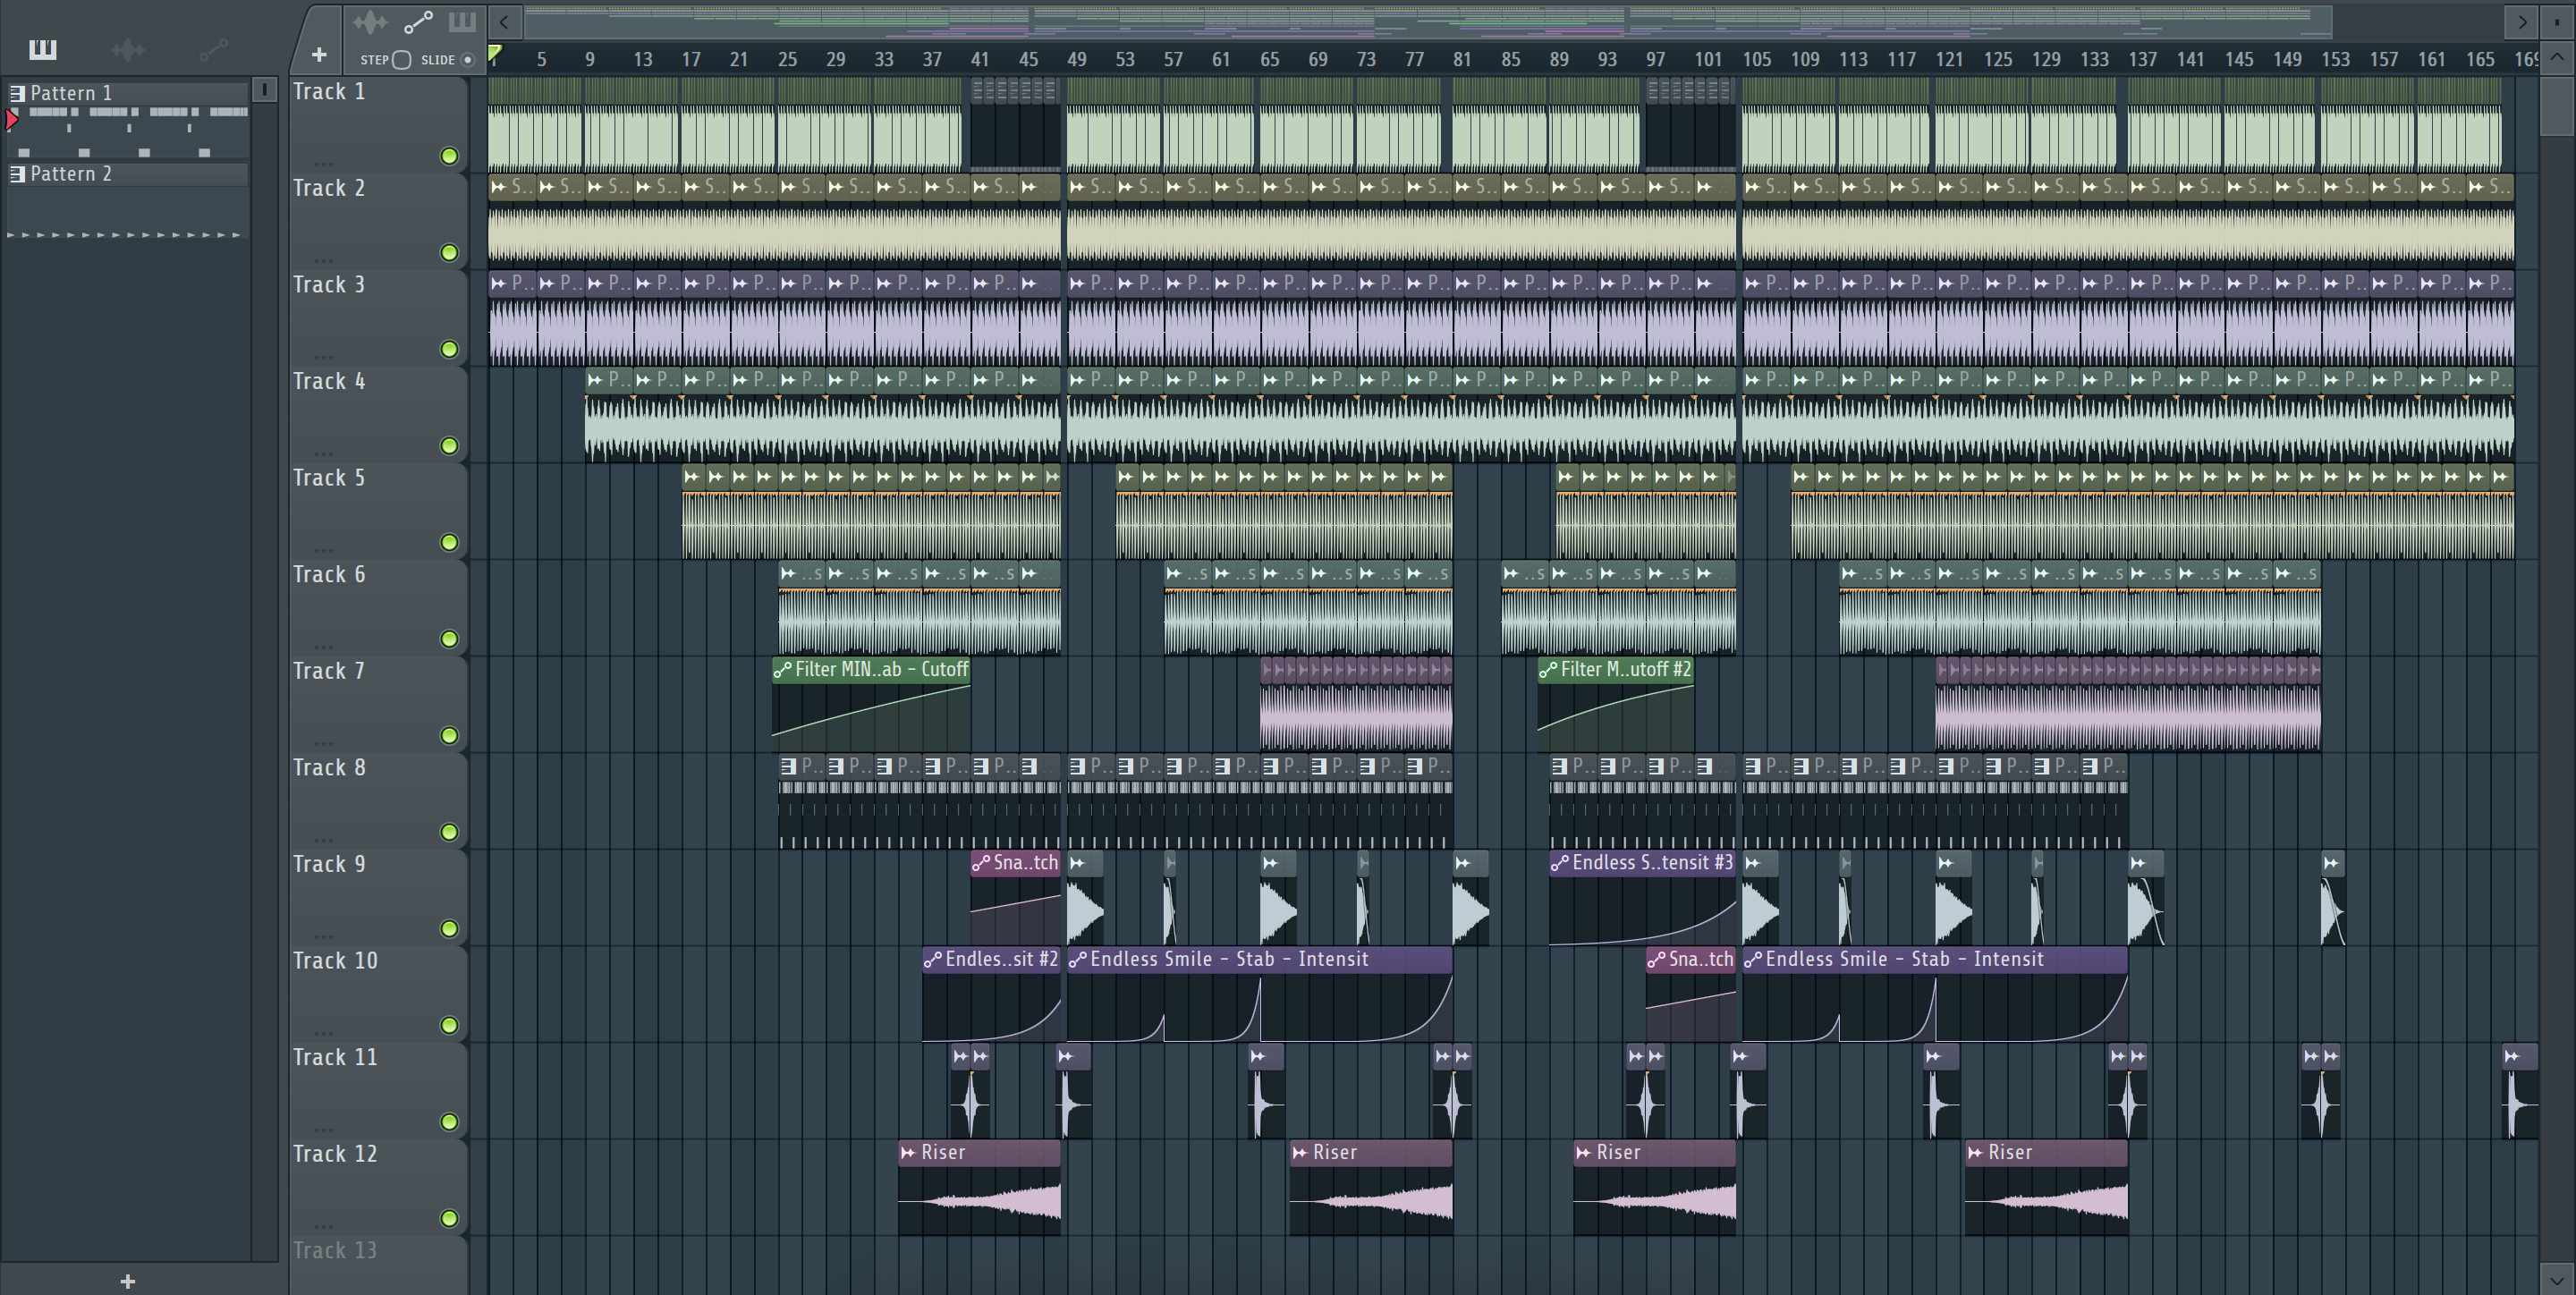Mute Track 3 with its green light

[449, 349]
